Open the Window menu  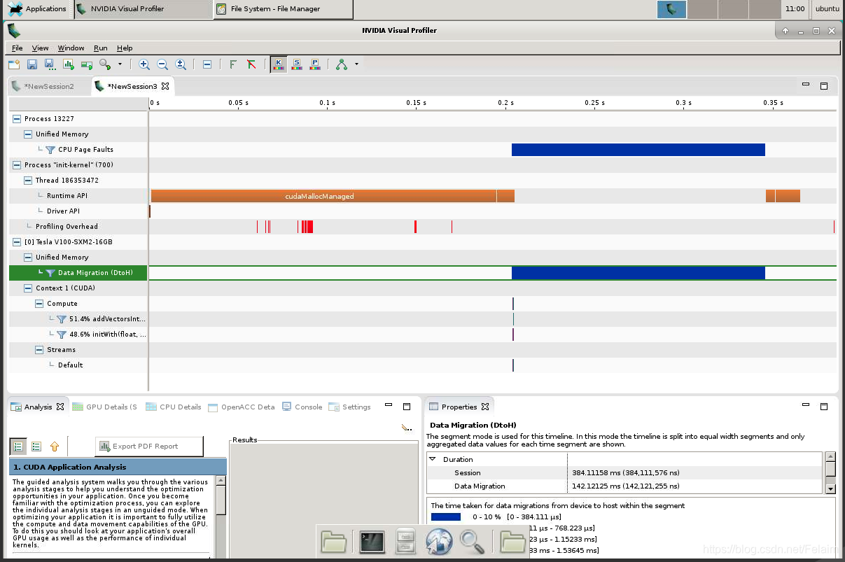[x=71, y=48]
